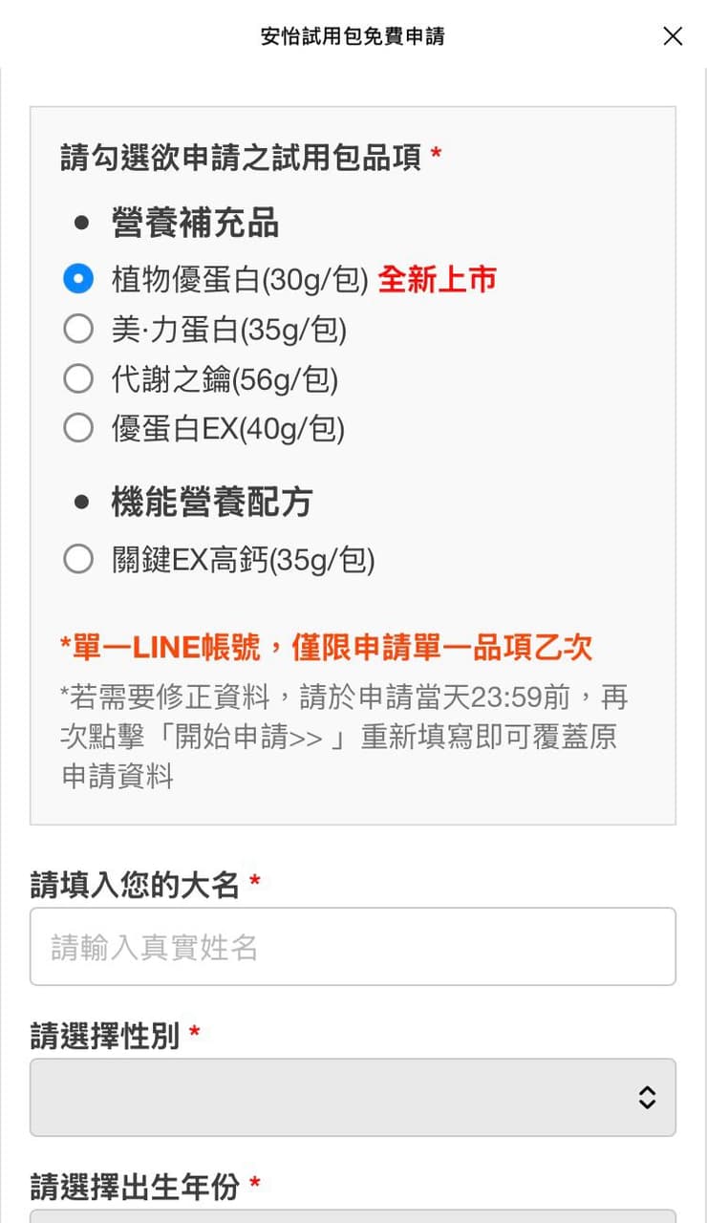Click the 請選擇性別 field label
The width and height of the screenshot is (707, 1223).
pyautogui.click(x=105, y=1036)
